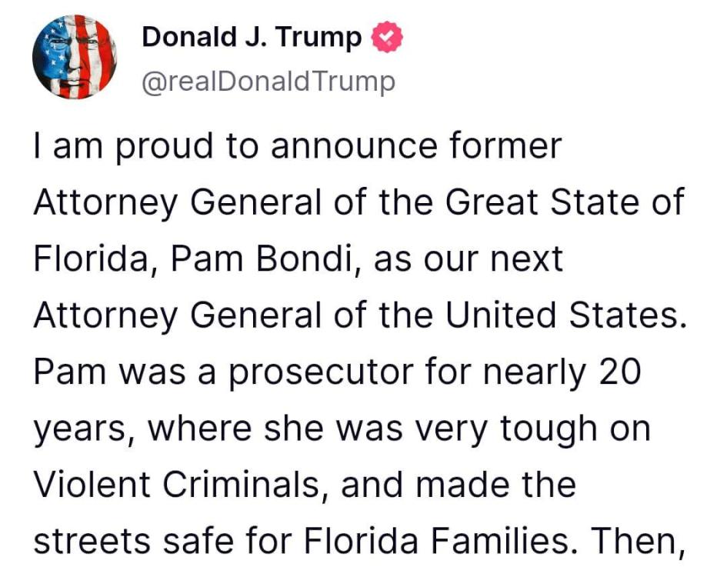The width and height of the screenshot is (727, 577).
Task: Open the Donald J. Trump display name
Action: tap(252, 37)
